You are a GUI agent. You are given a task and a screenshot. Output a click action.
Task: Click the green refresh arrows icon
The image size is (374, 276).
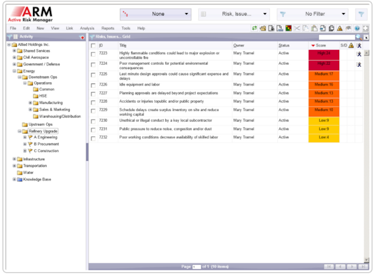(254, 29)
